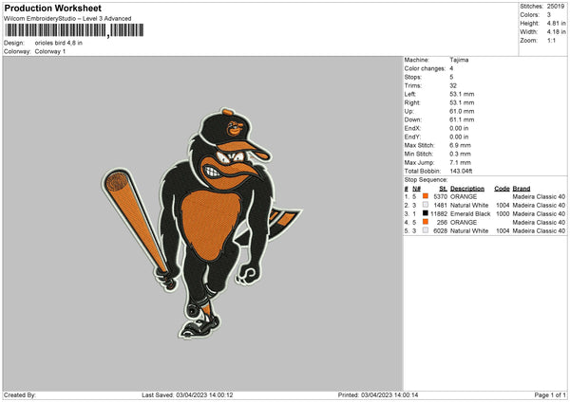Screen dimensions: 570x402
Task: Click the white swatch in stop row 2
Action: pyautogui.click(x=426, y=205)
